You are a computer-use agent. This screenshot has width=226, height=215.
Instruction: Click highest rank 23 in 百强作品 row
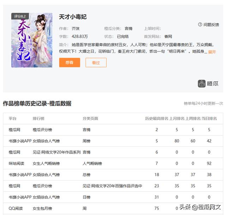point(157,186)
